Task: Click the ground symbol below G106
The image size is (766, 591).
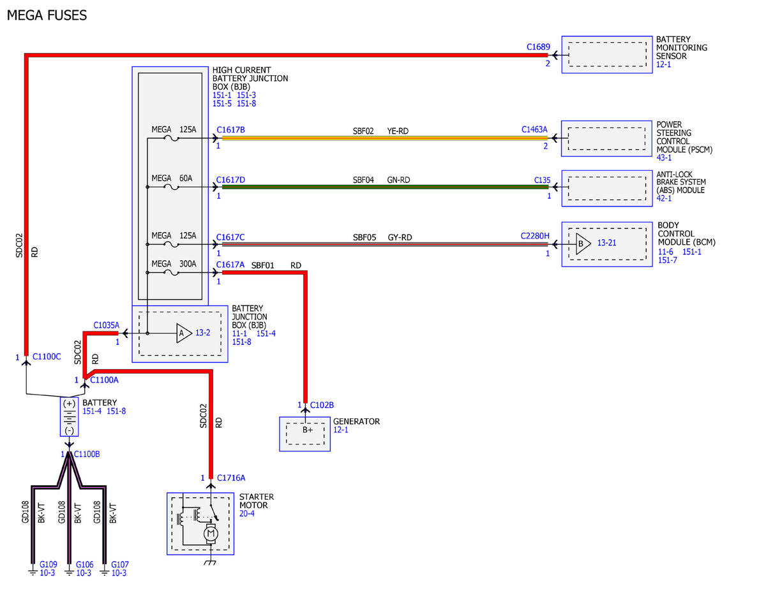Action: [69, 572]
